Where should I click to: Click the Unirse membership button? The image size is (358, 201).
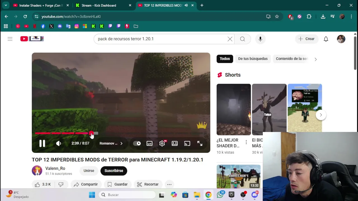coord(89,171)
